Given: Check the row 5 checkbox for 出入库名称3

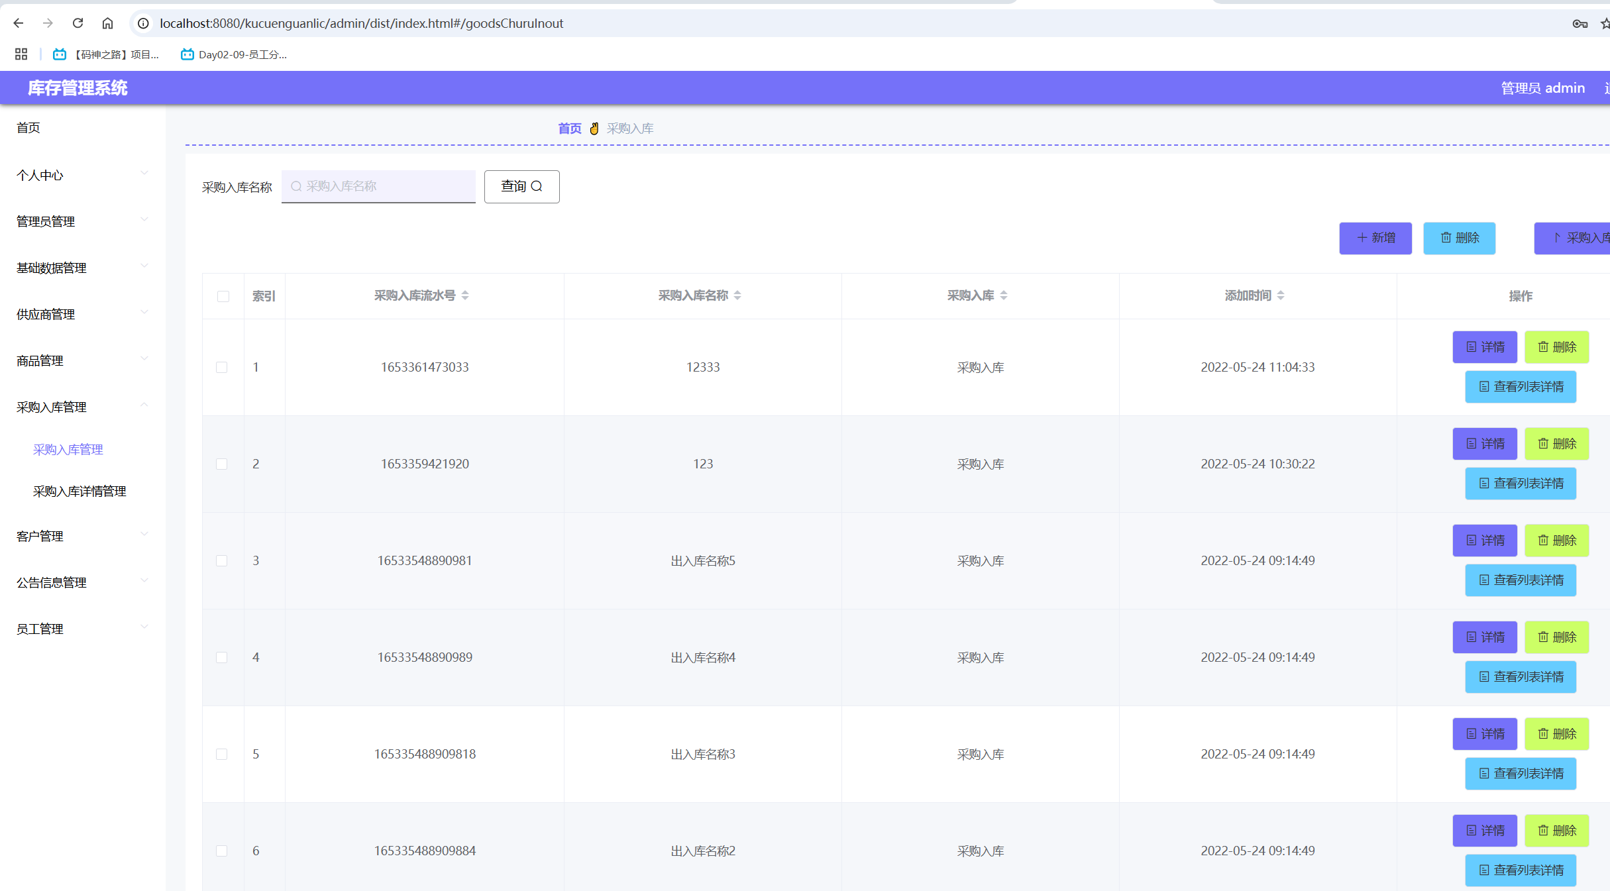Looking at the screenshot, I should tap(222, 754).
